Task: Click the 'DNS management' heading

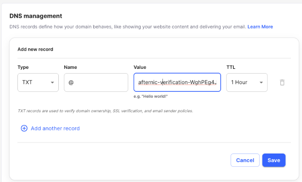Action: click(x=36, y=16)
